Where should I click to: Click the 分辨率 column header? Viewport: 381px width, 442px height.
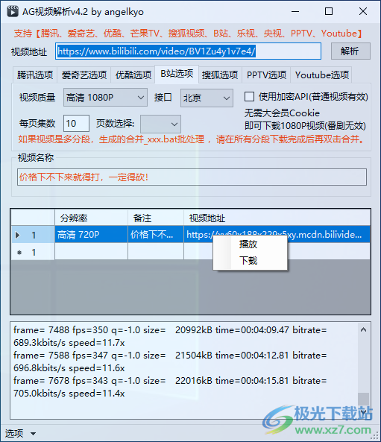pos(91,218)
